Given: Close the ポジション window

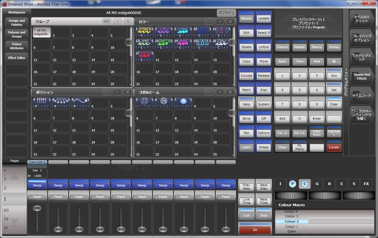Looking at the screenshot, I should (x=128, y=92).
